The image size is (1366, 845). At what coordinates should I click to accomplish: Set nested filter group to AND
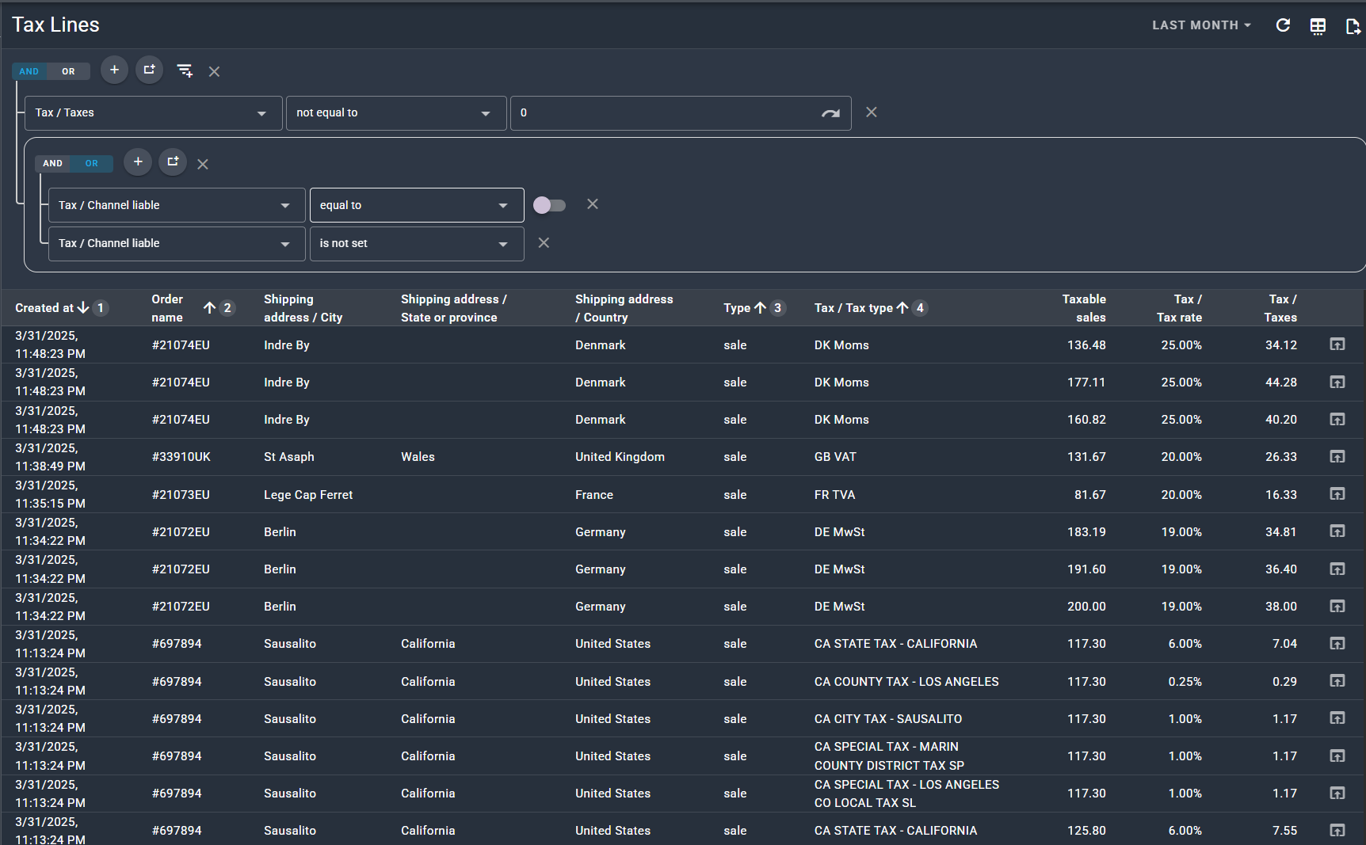click(x=53, y=163)
